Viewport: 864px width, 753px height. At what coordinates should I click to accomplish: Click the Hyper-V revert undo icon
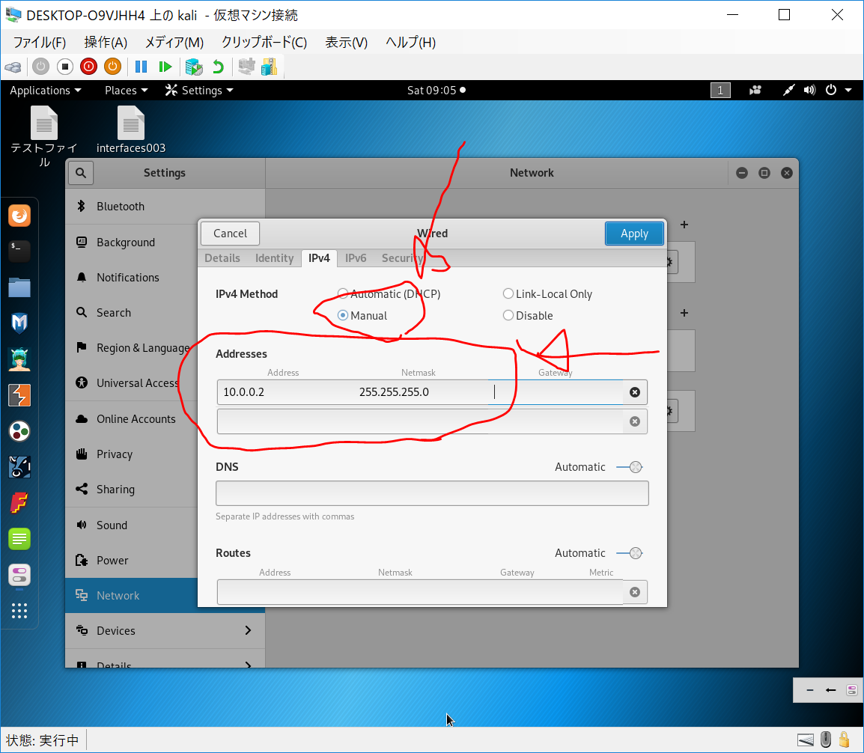tap(218, 67)
